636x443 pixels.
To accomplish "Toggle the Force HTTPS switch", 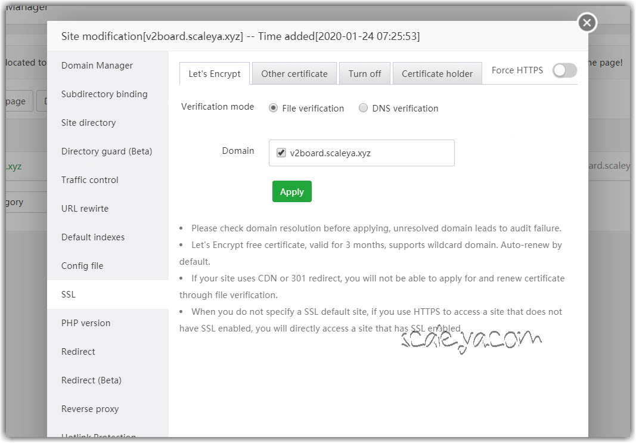I will 564,70.
